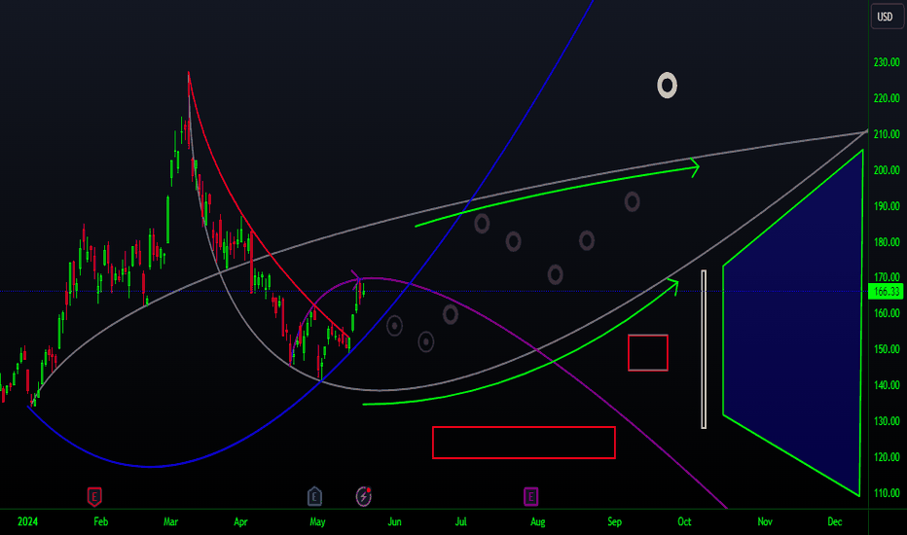The width and height of the screenshot is (907, 535).
Task: Open the purple earnings E marker near Aug
Action: click(531, 496)
